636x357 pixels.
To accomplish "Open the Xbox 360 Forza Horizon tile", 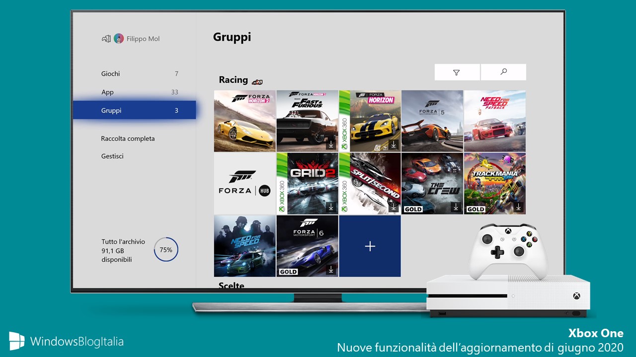I will (370, 121).
